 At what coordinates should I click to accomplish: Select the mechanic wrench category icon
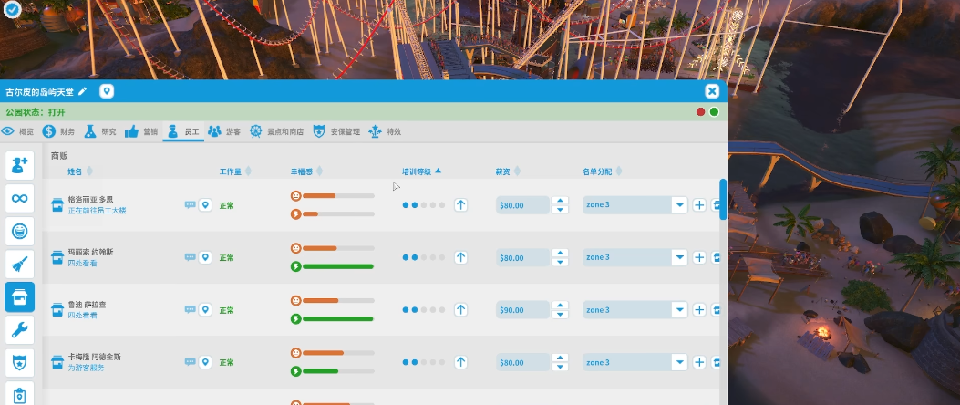pos(19,331)
